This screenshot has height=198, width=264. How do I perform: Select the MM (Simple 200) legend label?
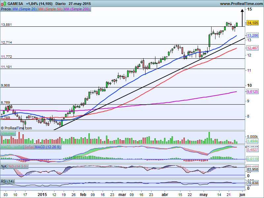(x=77, y=9)
